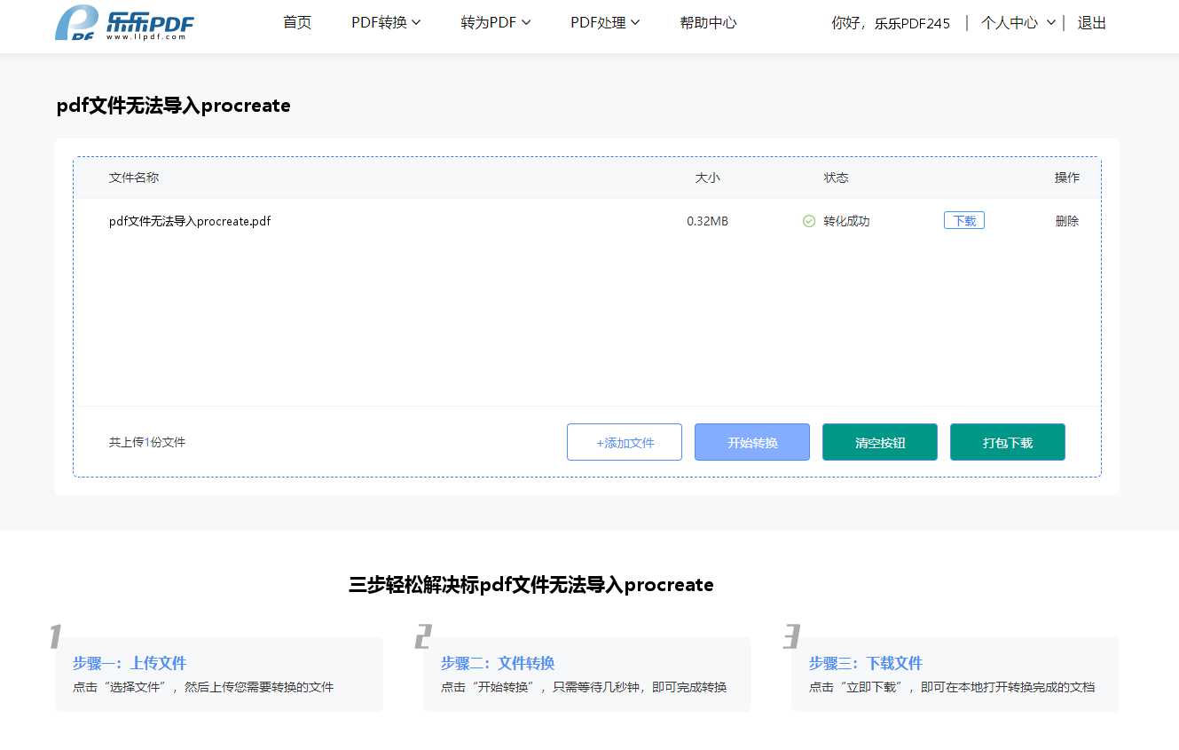The image size is (1179, 750).
Task: Delete the file with 删除 link
Action: click(1067, 221)
